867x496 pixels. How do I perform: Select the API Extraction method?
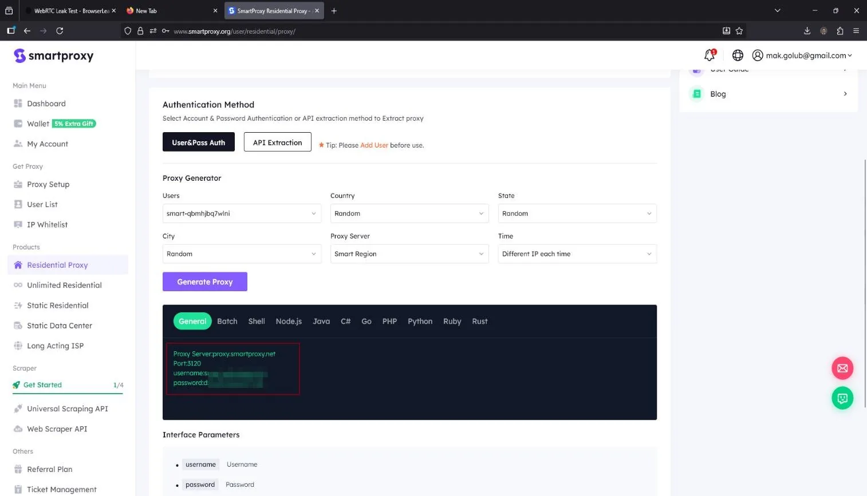click(x=278, y=142)
